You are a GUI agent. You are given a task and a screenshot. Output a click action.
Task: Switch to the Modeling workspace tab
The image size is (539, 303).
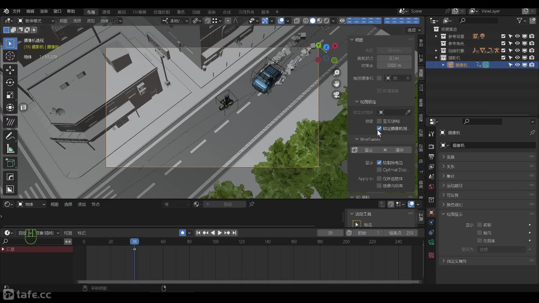click(106, 12)
